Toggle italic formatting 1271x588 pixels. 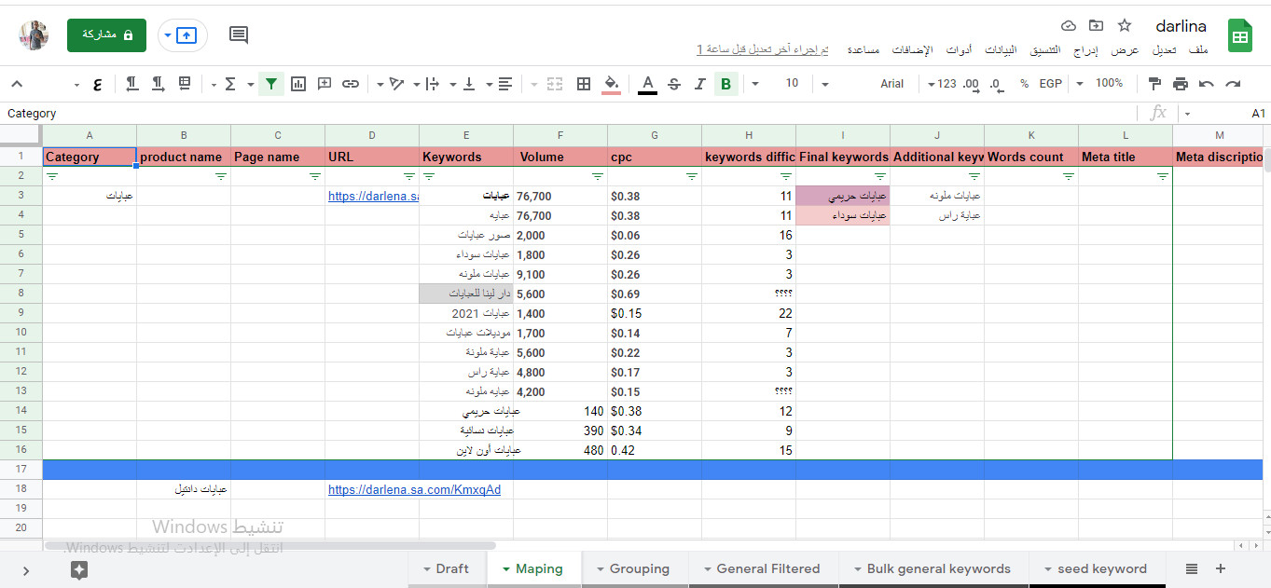click(x=699, y=83)
